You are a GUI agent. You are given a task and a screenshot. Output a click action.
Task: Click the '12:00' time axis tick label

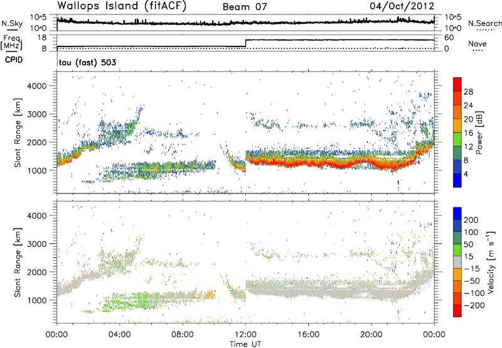tap(245, 335)
